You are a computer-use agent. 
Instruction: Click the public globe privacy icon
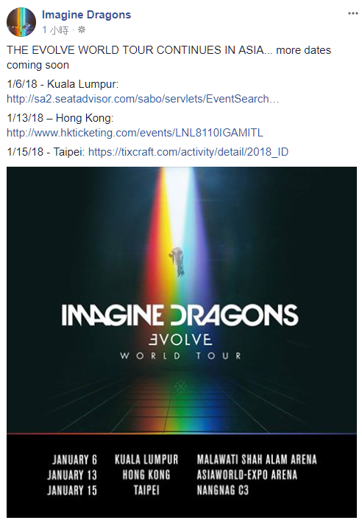point(82,30)
